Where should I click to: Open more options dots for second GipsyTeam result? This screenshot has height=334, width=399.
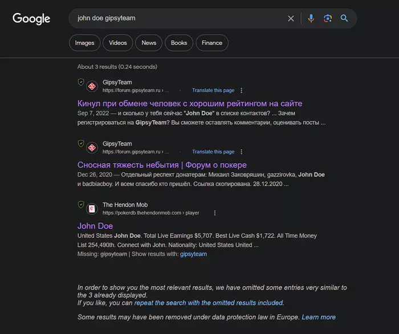[242, 151]
